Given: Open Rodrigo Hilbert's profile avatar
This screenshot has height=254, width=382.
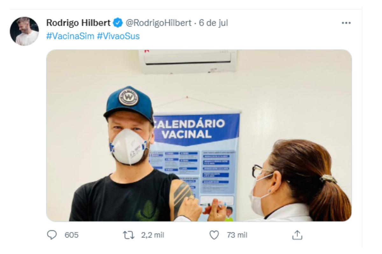Looking at the screenshot, I should tap(24, 31).
